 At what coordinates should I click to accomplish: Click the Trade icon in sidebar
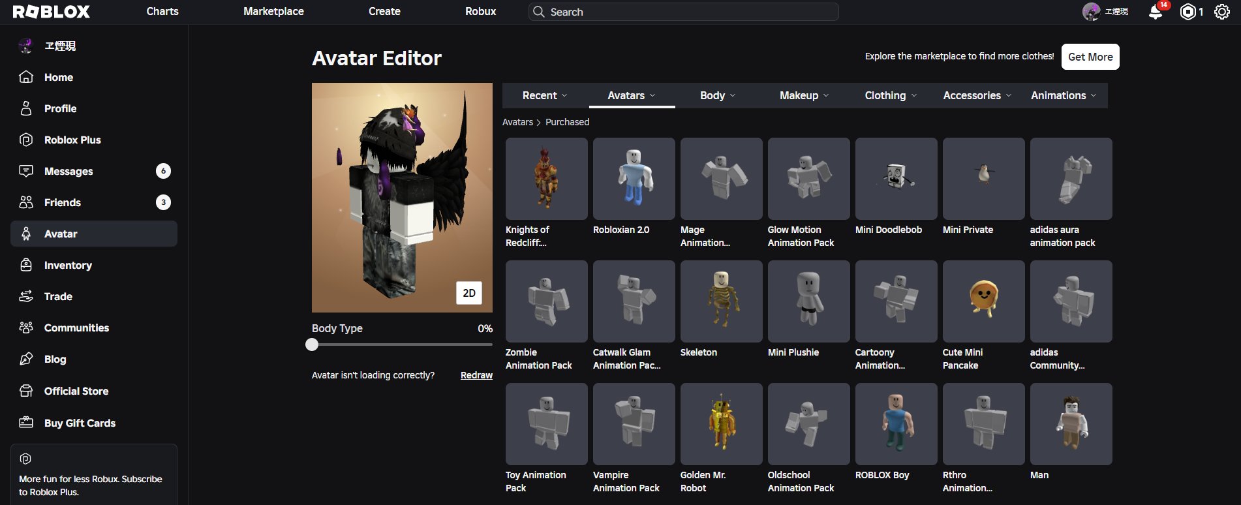point(26,296)
